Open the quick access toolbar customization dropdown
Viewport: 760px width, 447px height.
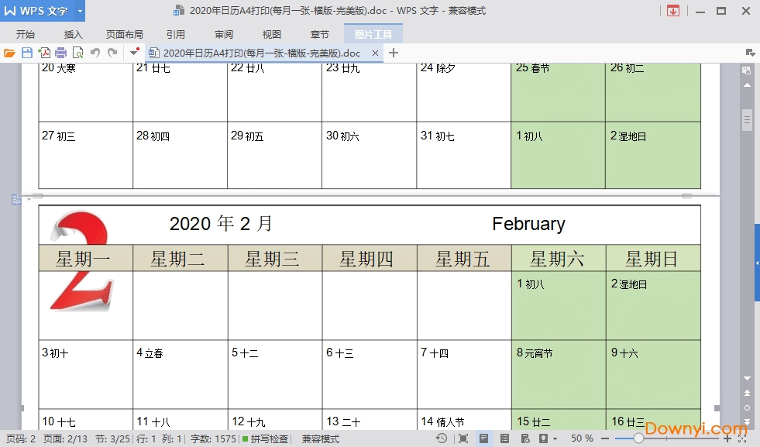[132, 52]
